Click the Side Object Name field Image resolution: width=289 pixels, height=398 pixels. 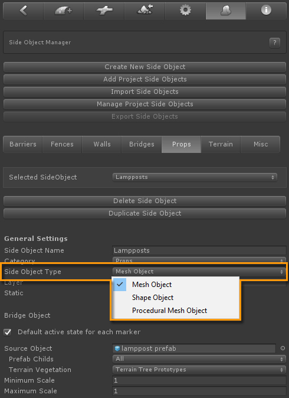click(199, 250)
